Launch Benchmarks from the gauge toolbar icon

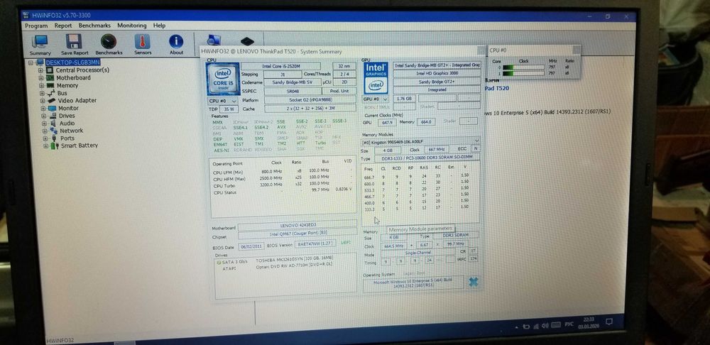click(x=108, y=42)
